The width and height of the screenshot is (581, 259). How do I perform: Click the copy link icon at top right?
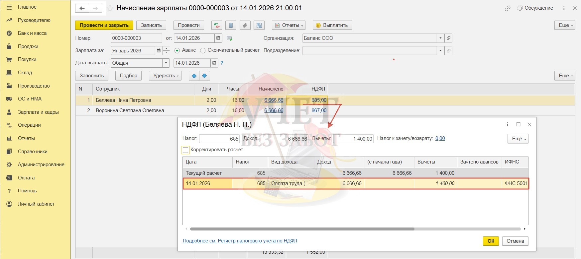(507, 8)
